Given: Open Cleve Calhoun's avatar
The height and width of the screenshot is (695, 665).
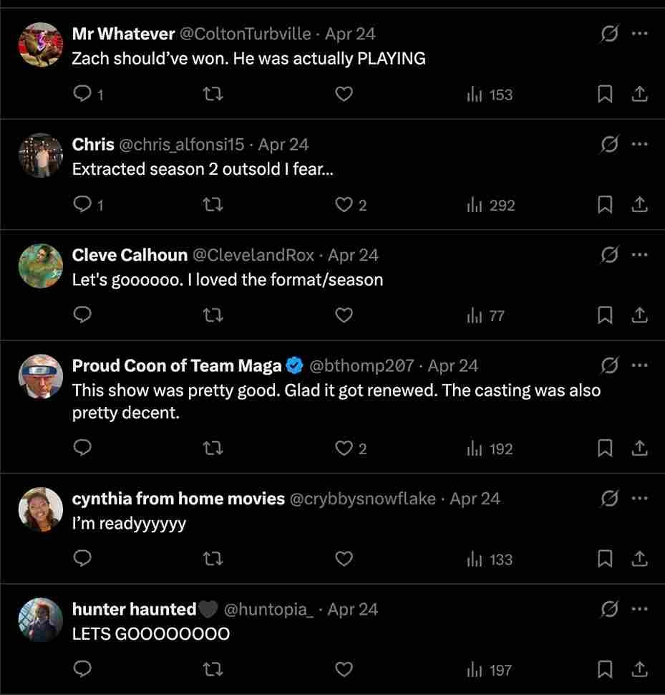Looking at the screenshot, I should click(x=41, y=266).
